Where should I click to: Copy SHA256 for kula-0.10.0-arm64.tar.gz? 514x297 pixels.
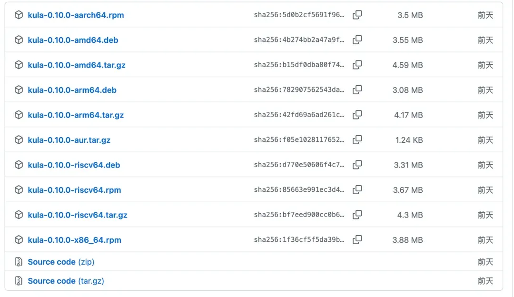357,115
